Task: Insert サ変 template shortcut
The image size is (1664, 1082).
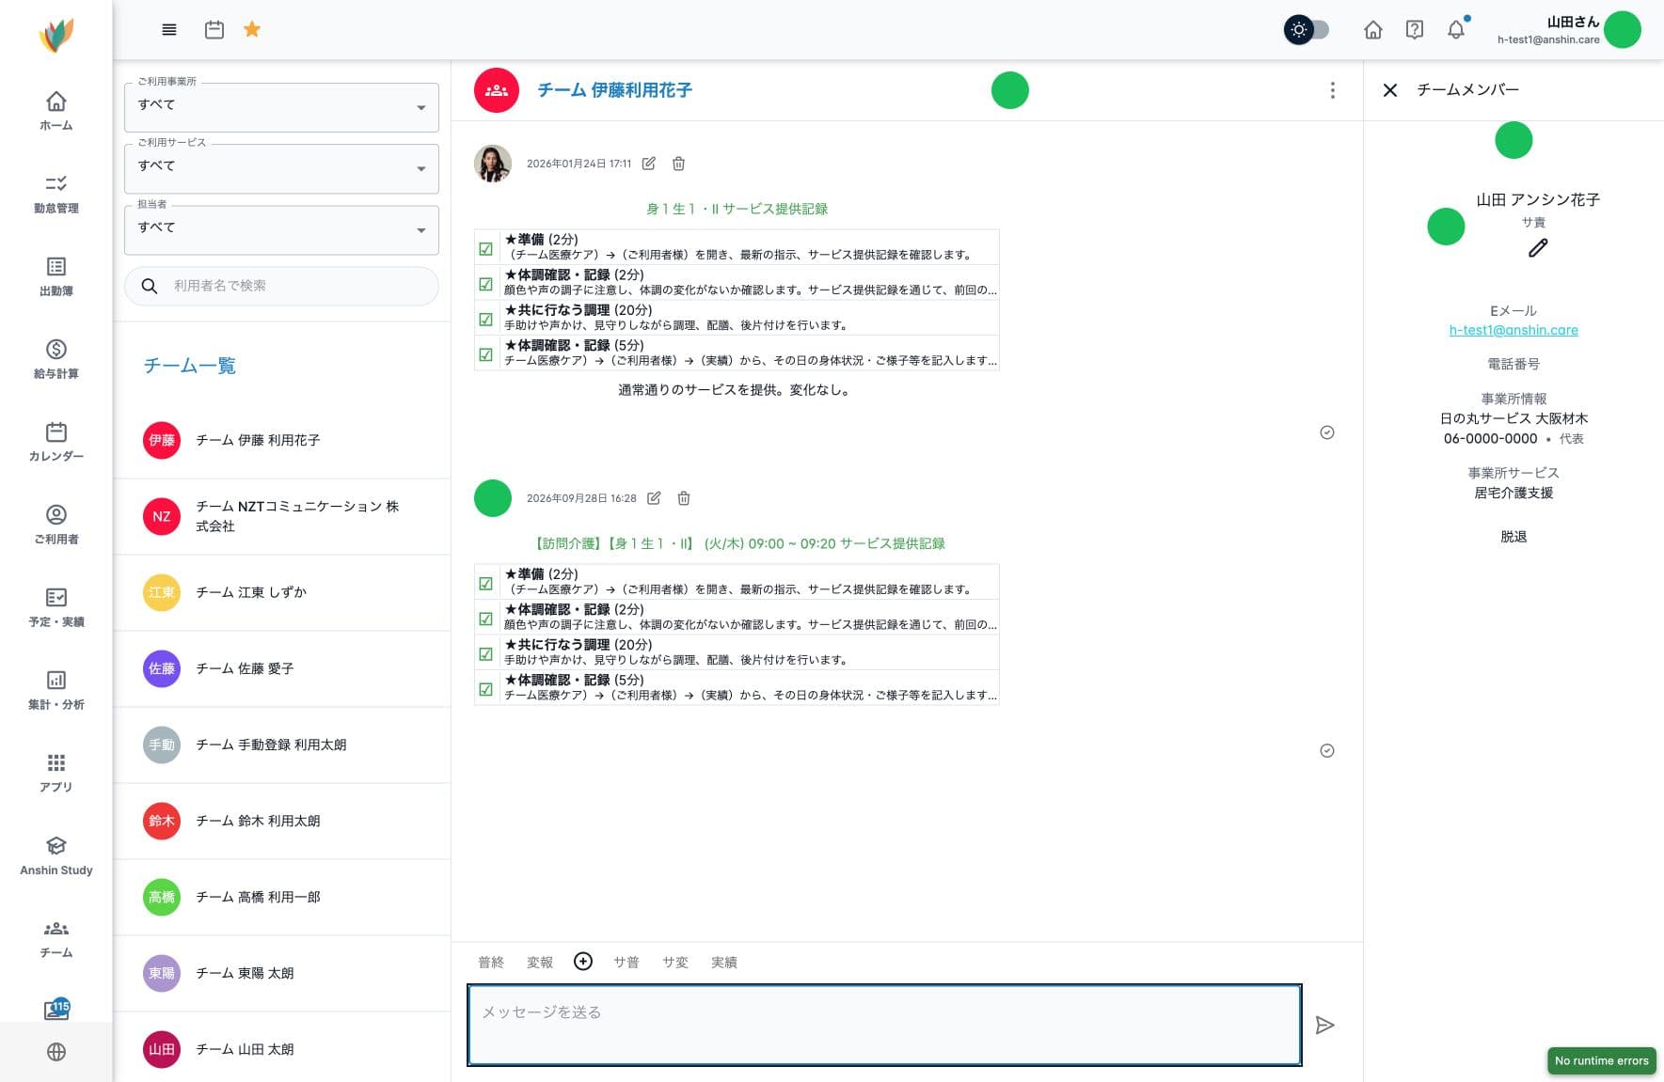Action: click(x=675, y=963)
